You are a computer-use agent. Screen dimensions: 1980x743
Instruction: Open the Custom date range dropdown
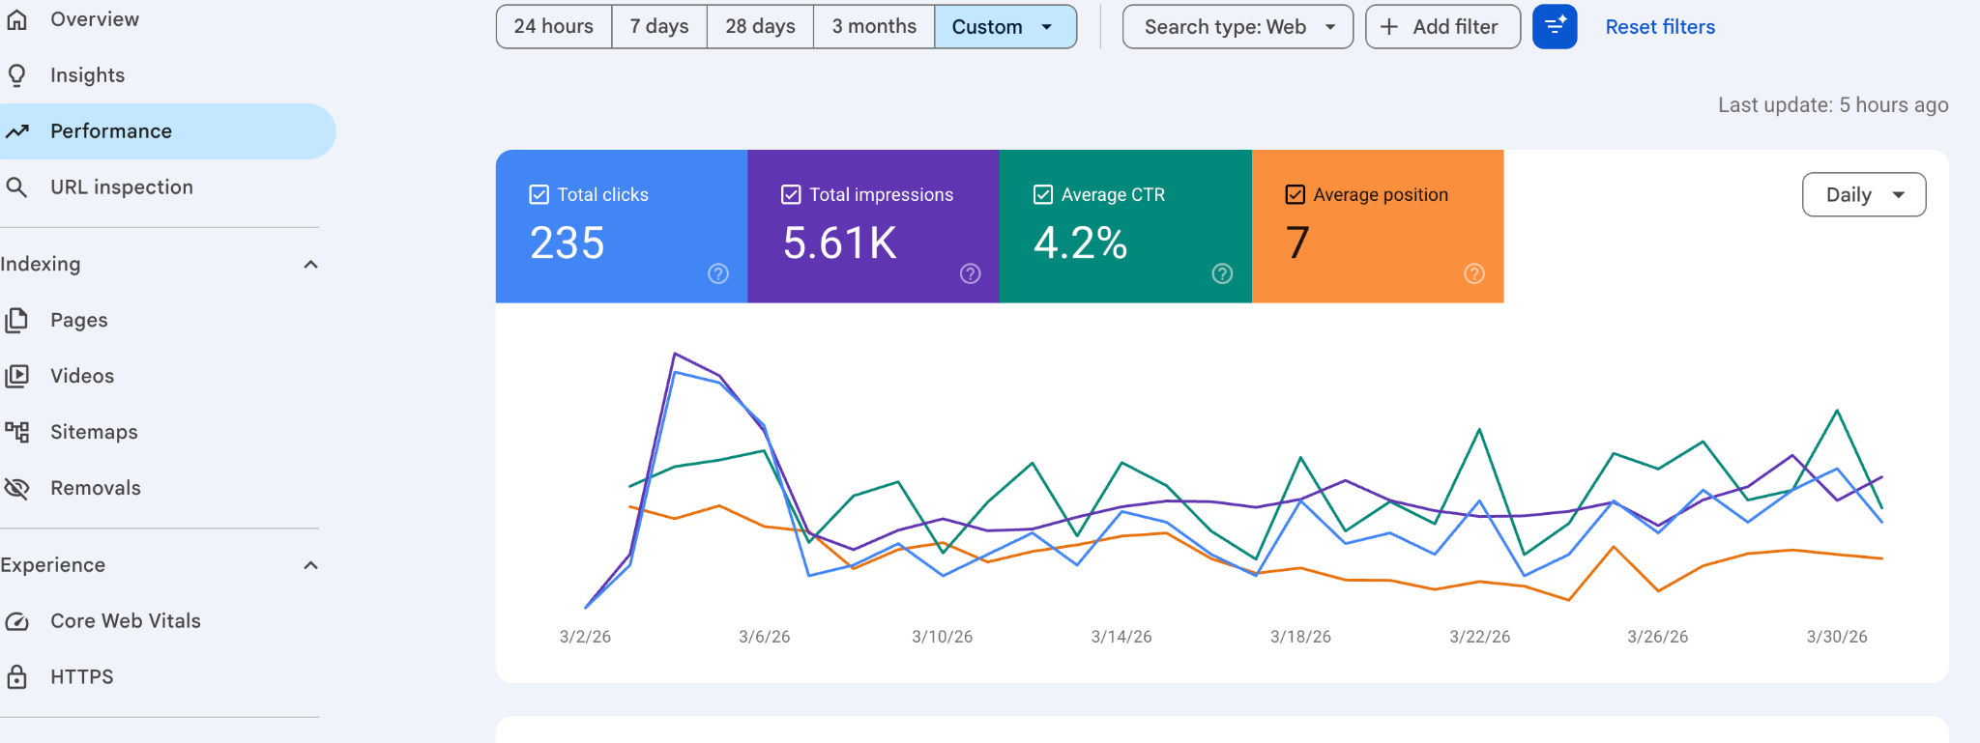tap(1005, 27)
